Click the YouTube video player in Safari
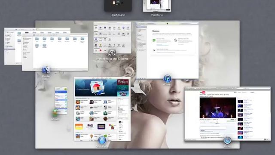This screenshot has height=155, width=275. 218,108
